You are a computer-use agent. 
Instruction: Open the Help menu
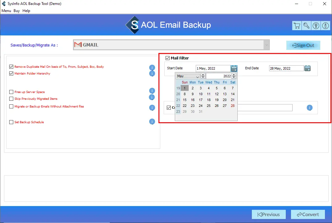tap(26, 10)
